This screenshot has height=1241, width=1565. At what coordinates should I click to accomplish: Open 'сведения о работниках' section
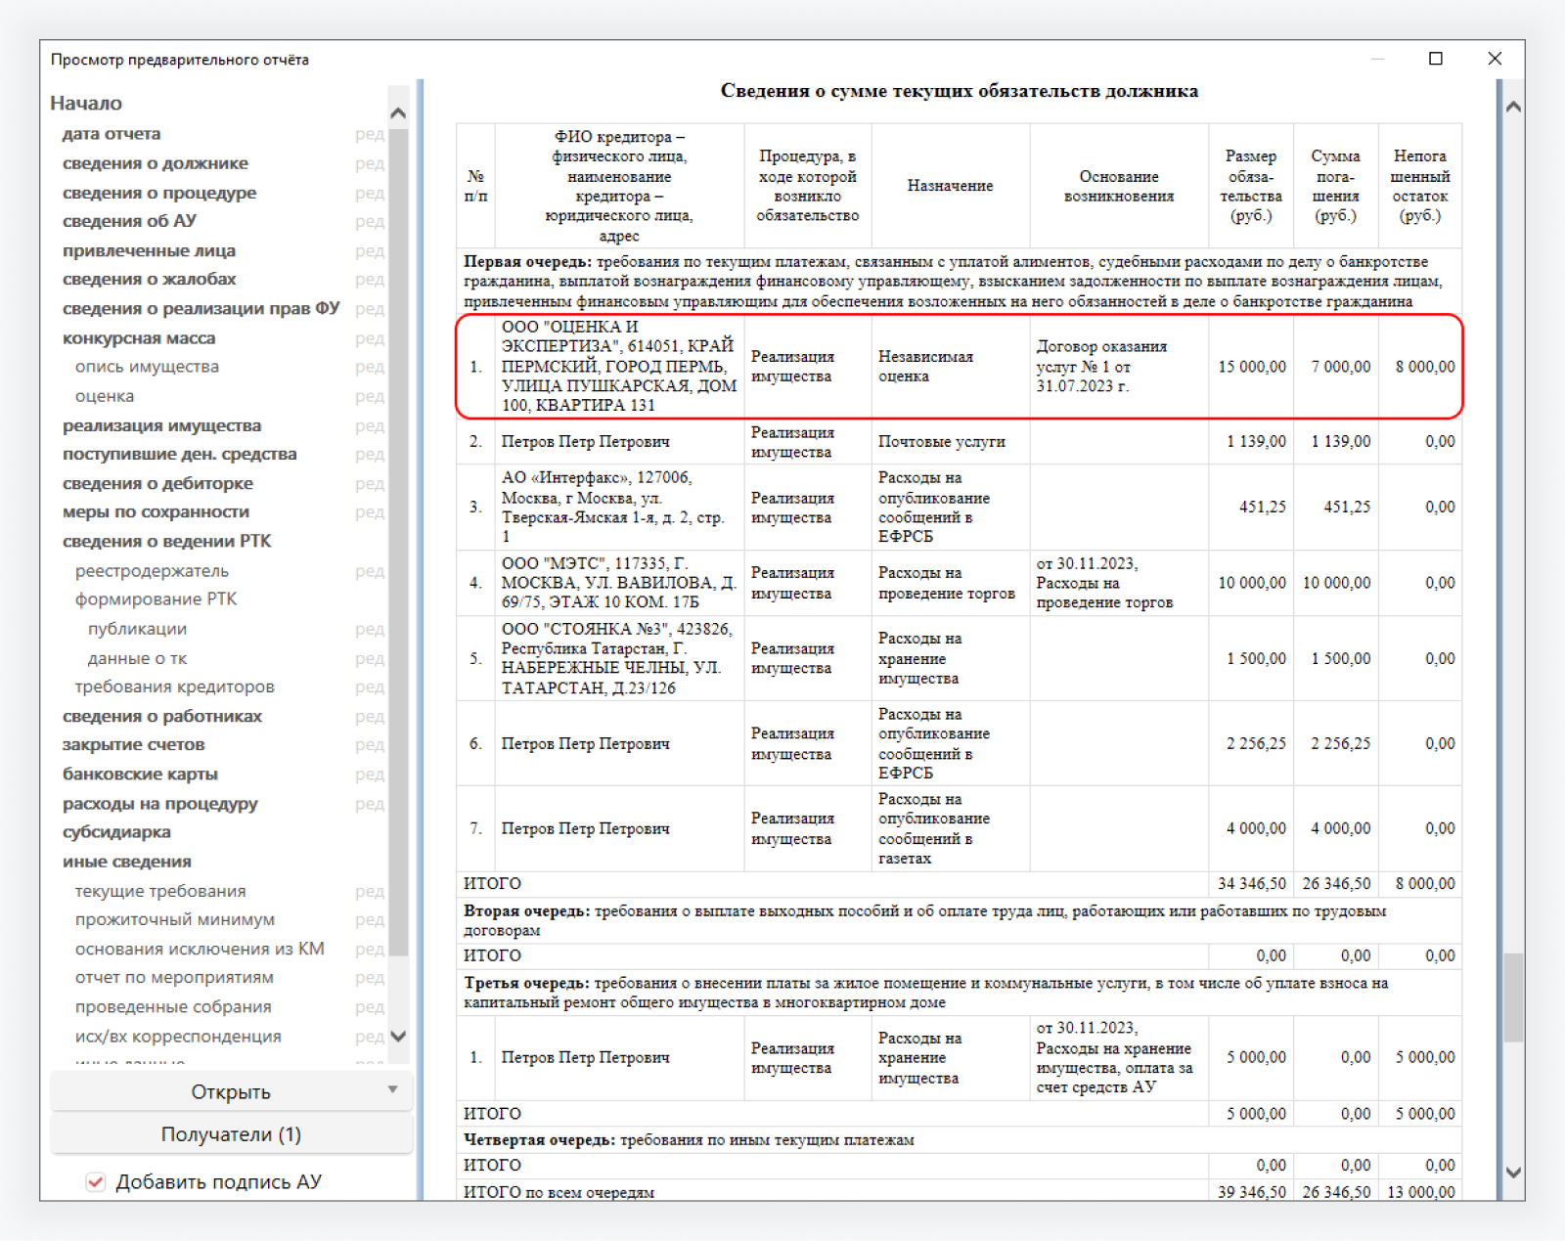[162, 716]
